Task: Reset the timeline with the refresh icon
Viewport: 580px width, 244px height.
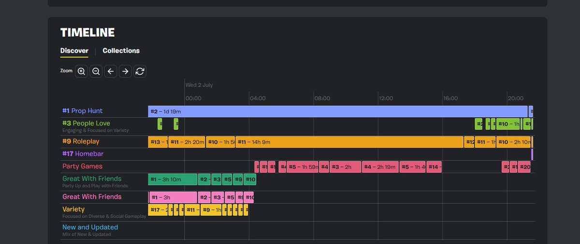Action: (x=140, y=71)
